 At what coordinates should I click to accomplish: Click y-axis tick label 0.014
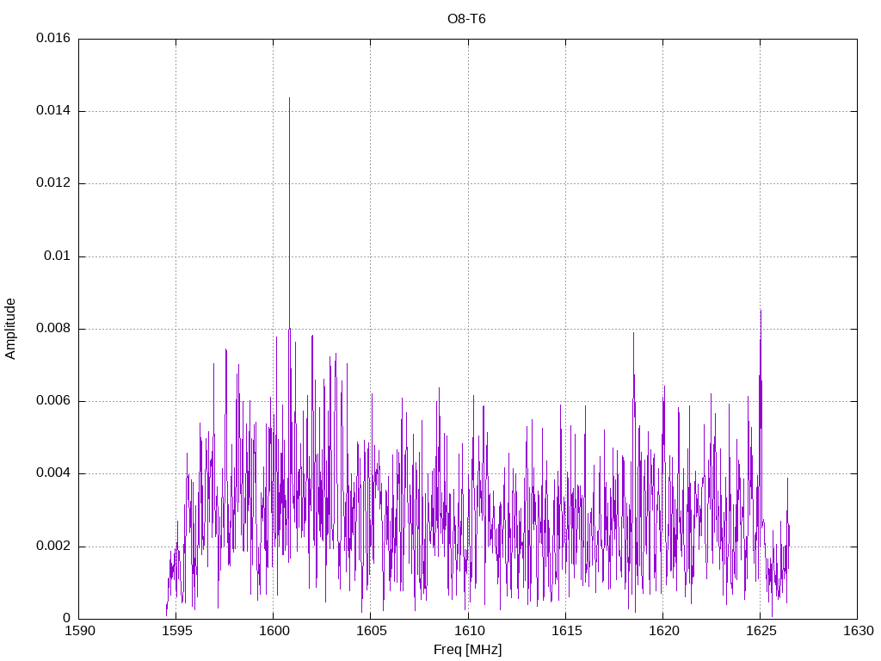click(53, 111)
